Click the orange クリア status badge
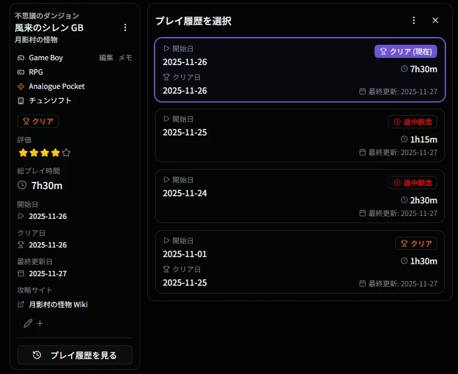The width and height of the screenshot is (458, 374). click(38, 121)
